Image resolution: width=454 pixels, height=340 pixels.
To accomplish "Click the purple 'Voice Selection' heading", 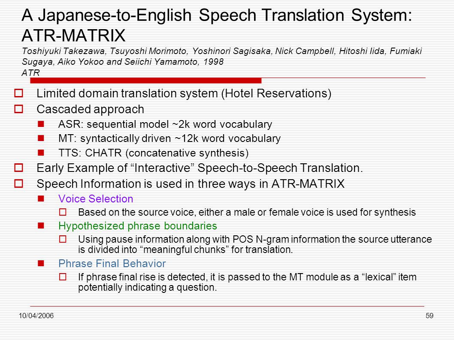I will [x=96, y=199].
